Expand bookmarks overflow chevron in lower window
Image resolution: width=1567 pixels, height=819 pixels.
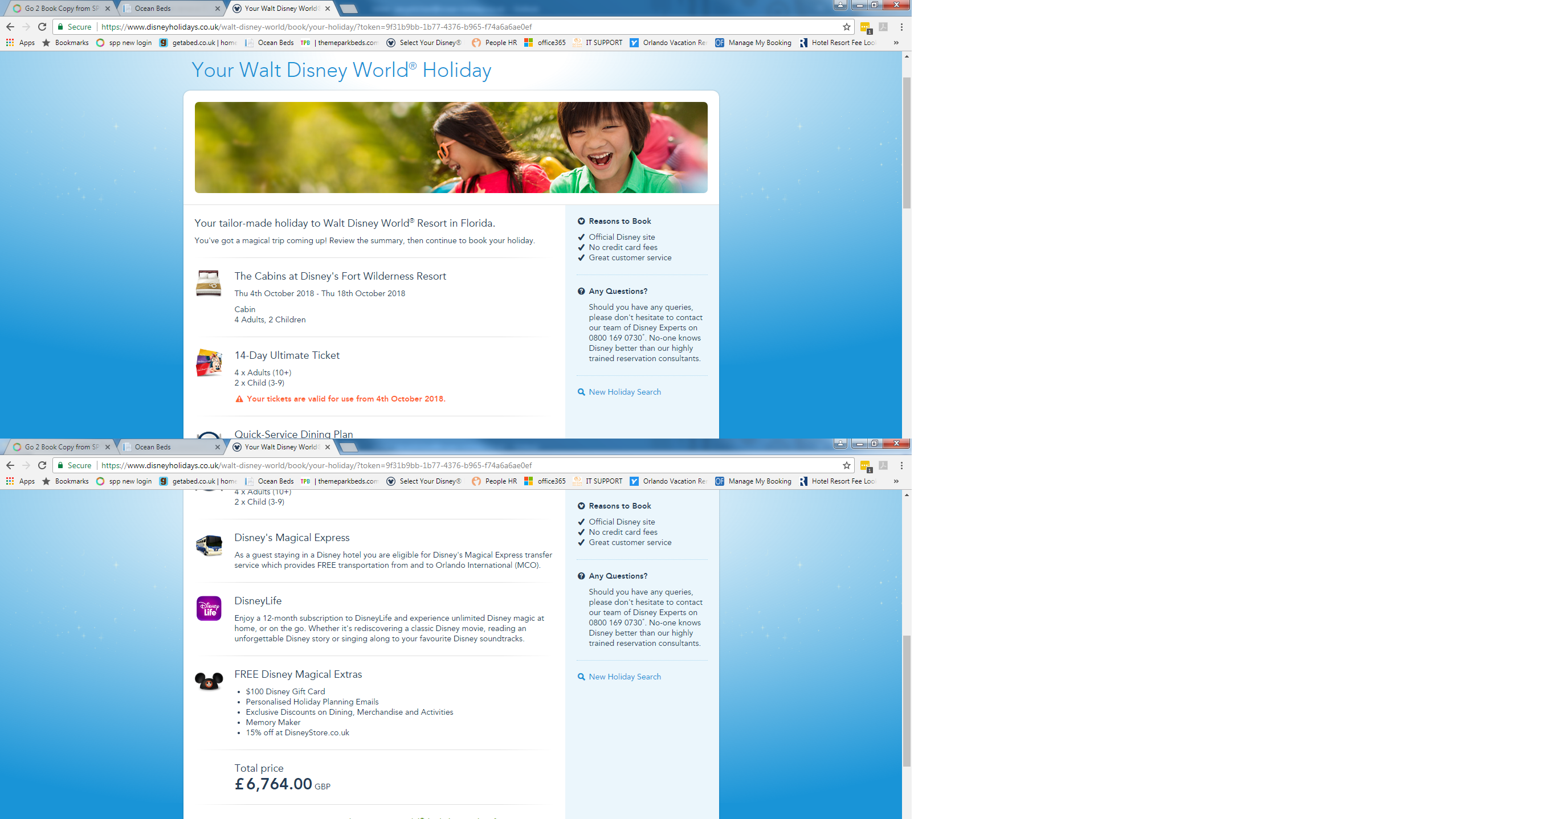click(895, 481)
